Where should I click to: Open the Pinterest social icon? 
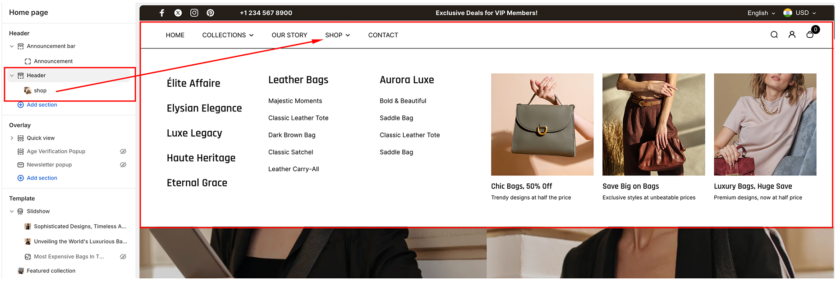pyautogui.click(x=210, y=13)
